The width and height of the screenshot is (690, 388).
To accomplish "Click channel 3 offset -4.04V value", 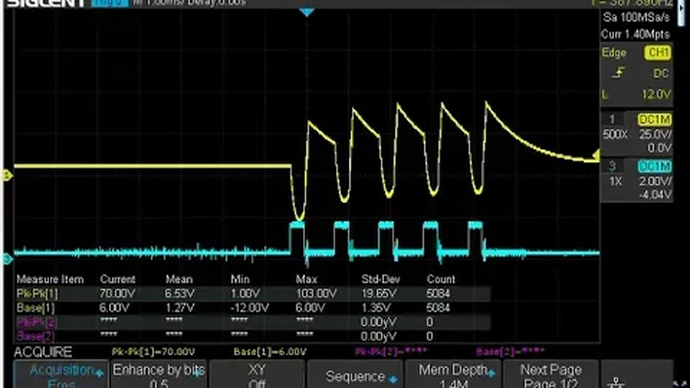I will click(656, 194).
